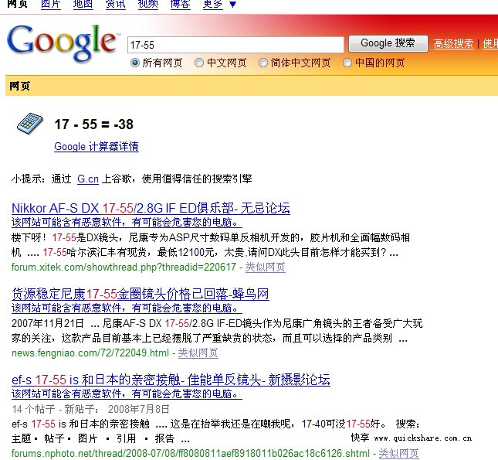
Task: Open 类似网页 for forums.nphoto.net result
Action: (398, 453)
